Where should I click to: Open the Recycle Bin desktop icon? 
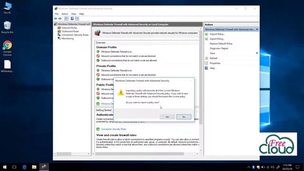tap(8, 28)
